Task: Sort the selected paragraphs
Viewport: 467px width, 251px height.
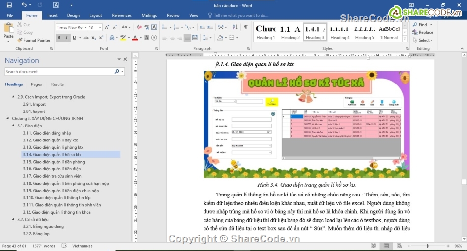Action: (x=235, y=28)
